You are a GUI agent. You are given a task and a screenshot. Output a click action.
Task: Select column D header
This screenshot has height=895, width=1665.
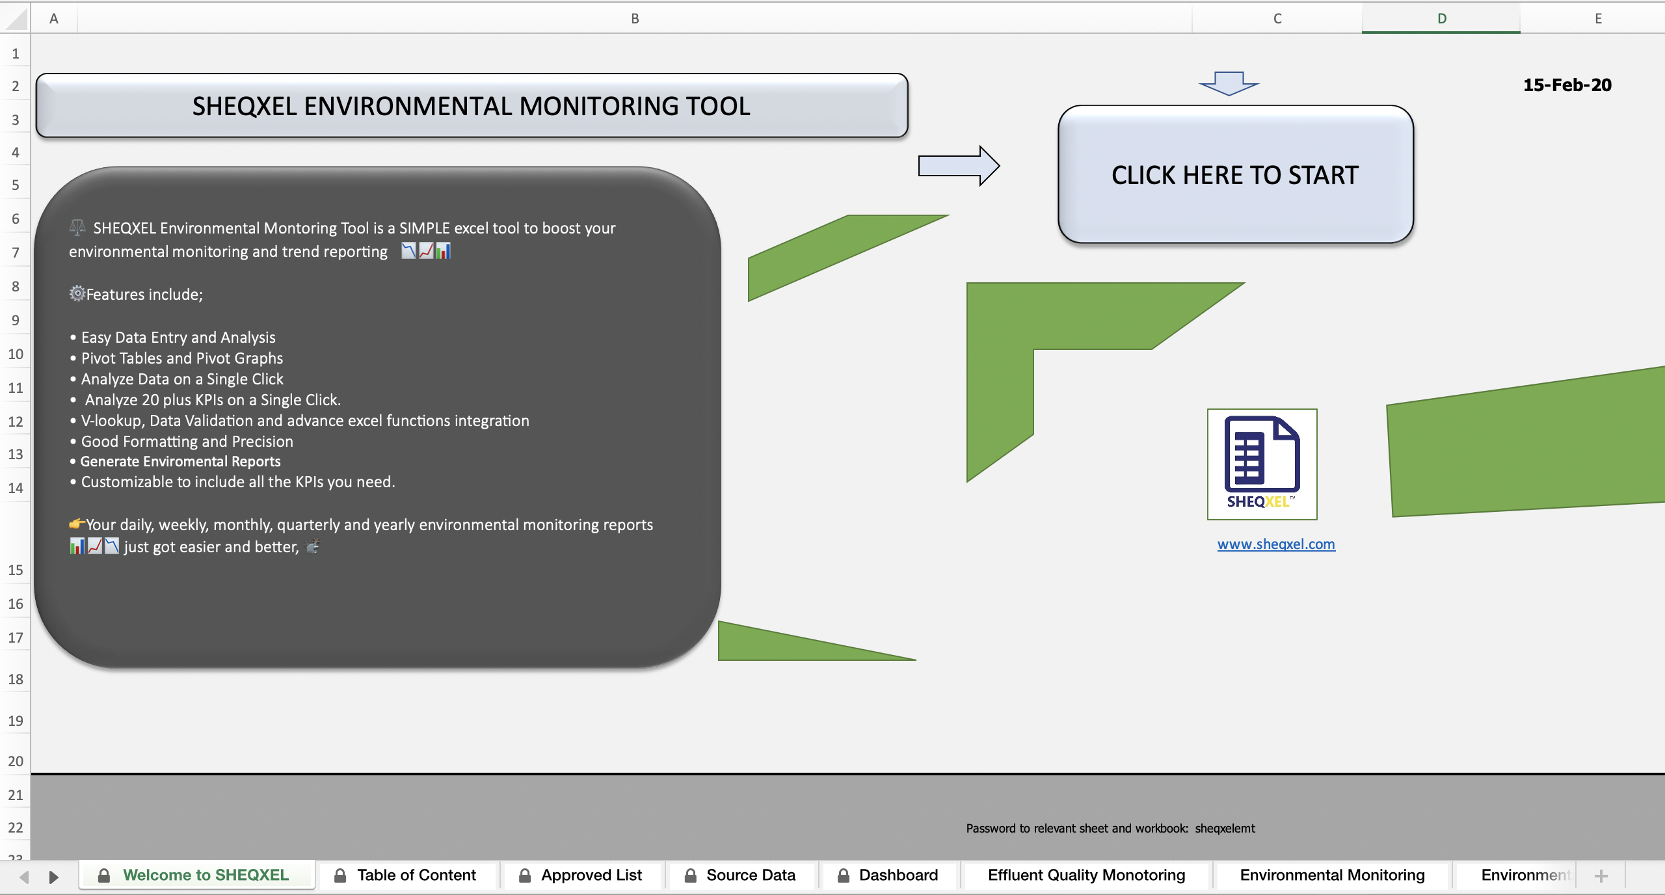point(1441,18)
